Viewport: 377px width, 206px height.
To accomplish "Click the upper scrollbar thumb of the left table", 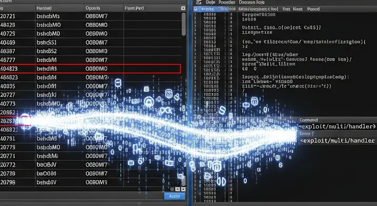I will pos(184,24).
